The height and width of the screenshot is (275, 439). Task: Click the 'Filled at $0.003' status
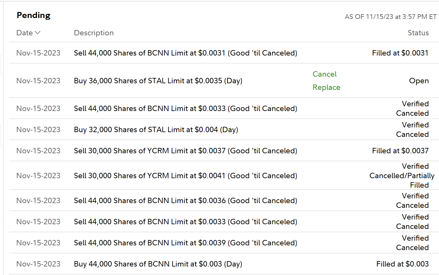coord(402,264)
